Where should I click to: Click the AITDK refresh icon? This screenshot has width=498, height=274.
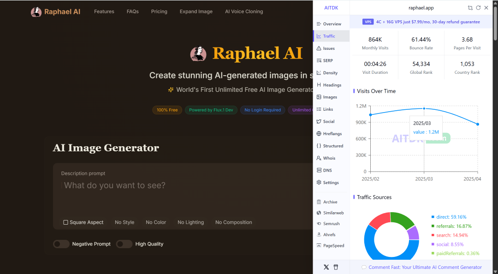click(x=478, y=8)
